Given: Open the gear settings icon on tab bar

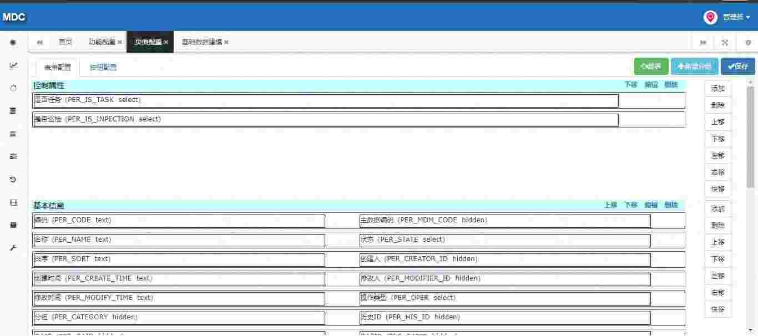Looking at the screenshot, I should point(747,42).
